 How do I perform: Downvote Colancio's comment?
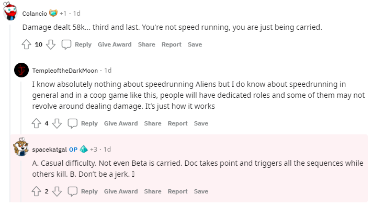point(51,44)
